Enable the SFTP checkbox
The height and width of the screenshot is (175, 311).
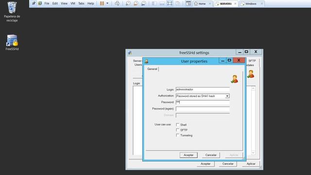177,130
